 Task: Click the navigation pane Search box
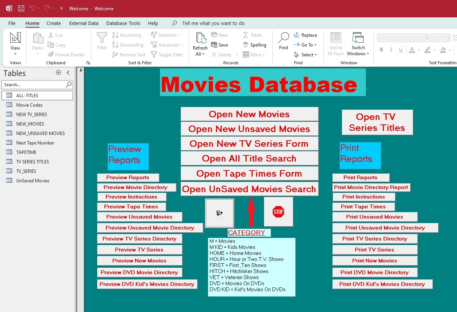tap(37, 85)
